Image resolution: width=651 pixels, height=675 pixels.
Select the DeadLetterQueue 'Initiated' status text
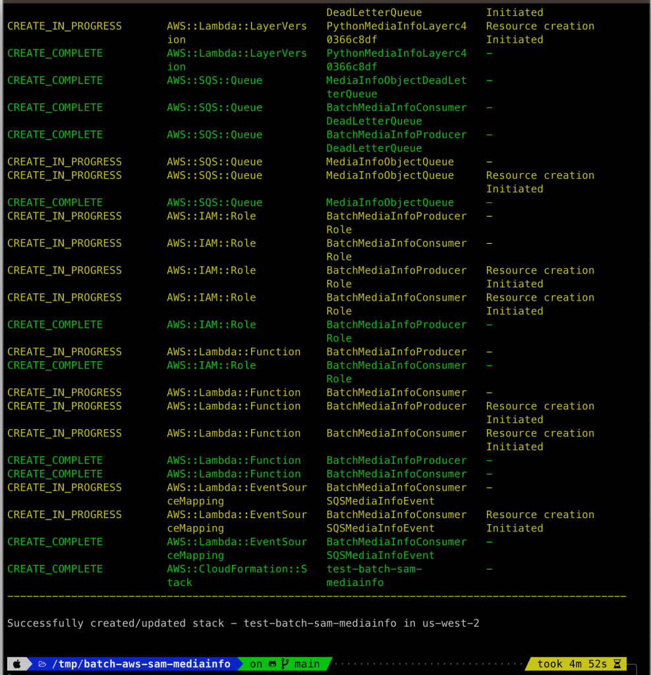[514, 12]
